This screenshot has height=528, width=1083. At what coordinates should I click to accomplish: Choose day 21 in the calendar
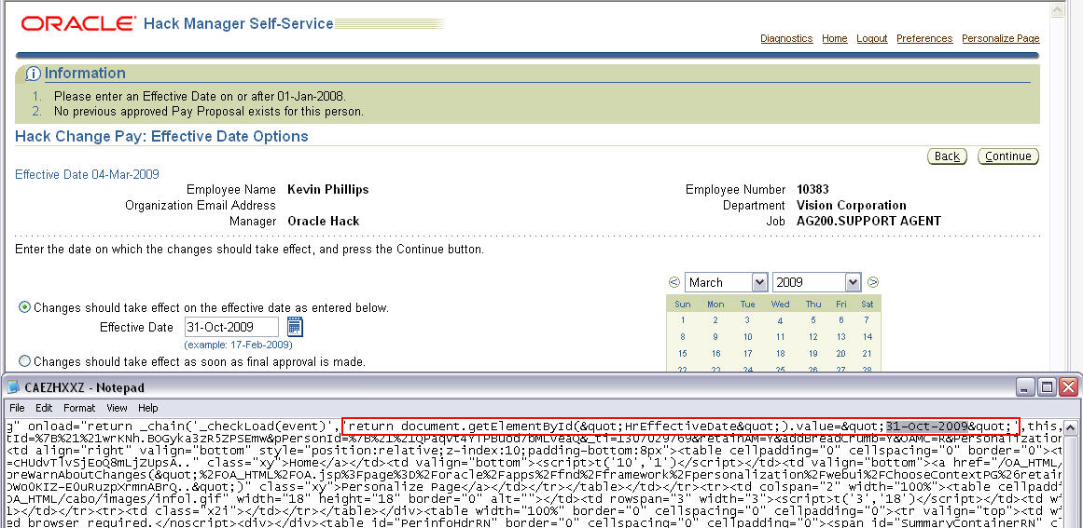868,354
